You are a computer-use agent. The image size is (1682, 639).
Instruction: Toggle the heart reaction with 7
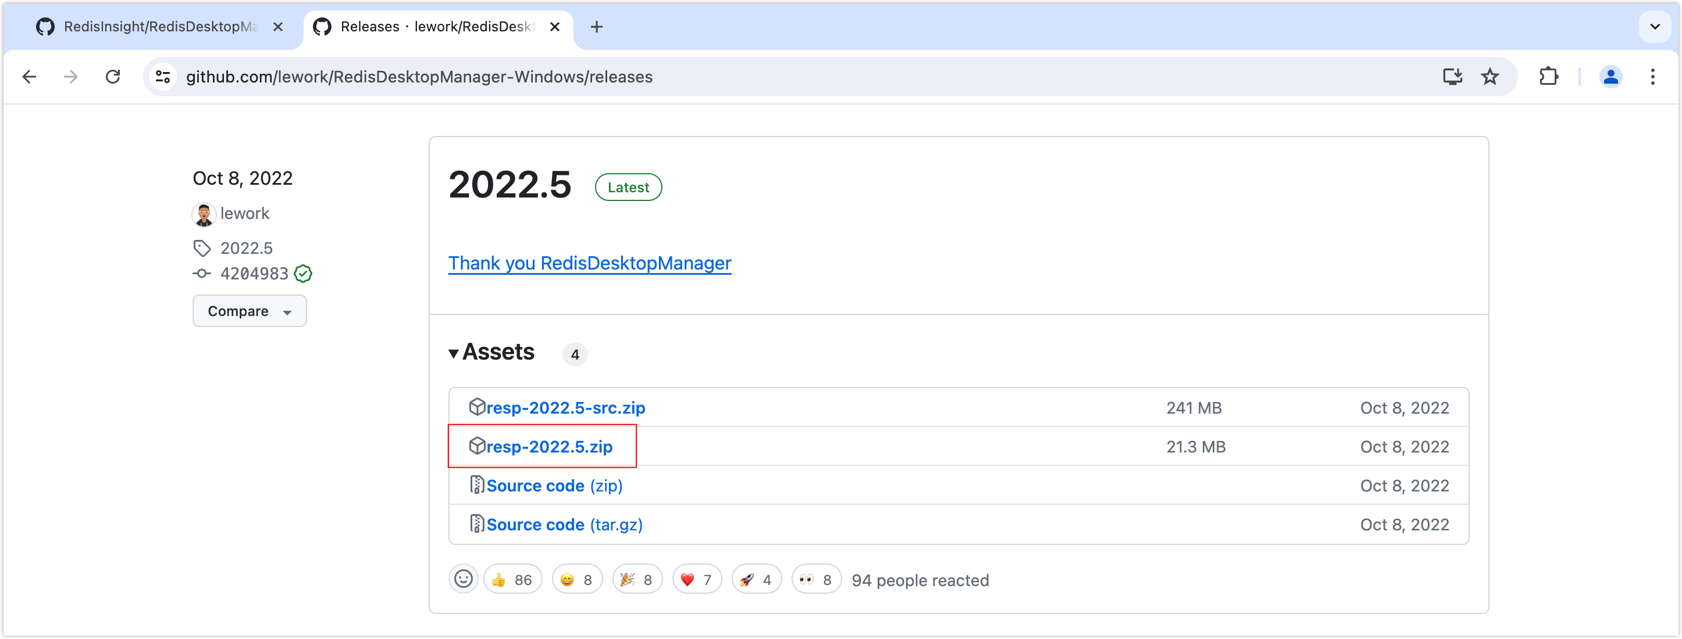coord(697,579)
